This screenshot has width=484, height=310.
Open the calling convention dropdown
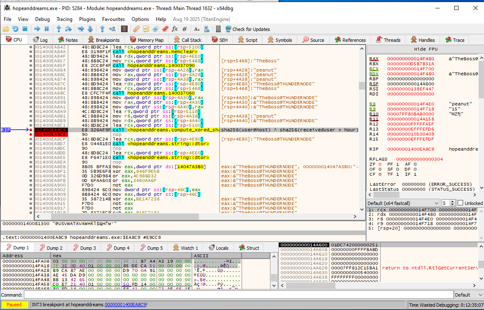[x=402, y=203]
